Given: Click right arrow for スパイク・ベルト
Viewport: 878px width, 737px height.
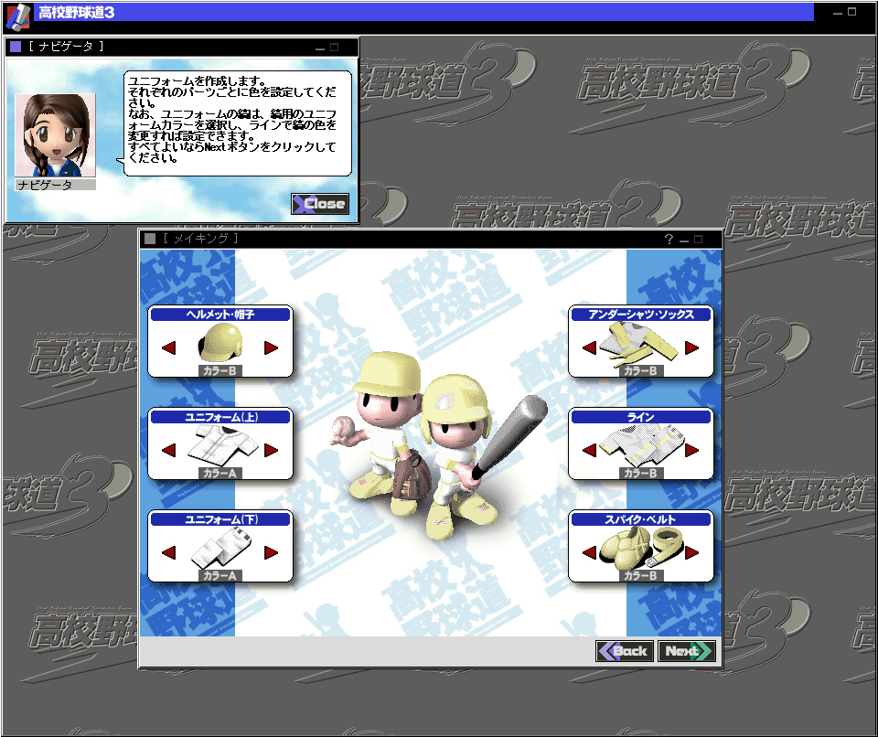Looking at the screenshot, I should click(x=692, y=552).
